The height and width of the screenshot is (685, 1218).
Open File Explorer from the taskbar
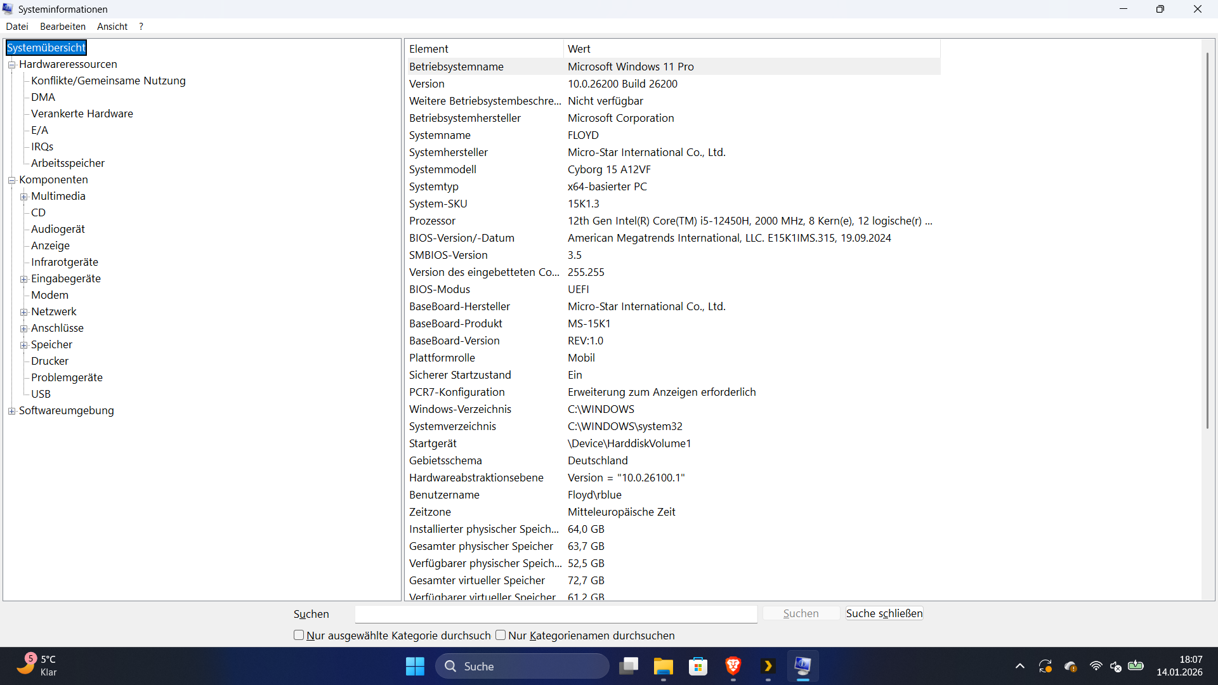click(663, 666)
